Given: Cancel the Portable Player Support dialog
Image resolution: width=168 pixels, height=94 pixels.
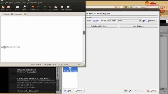Looking at the screenshot, I should tap(152, 91).
